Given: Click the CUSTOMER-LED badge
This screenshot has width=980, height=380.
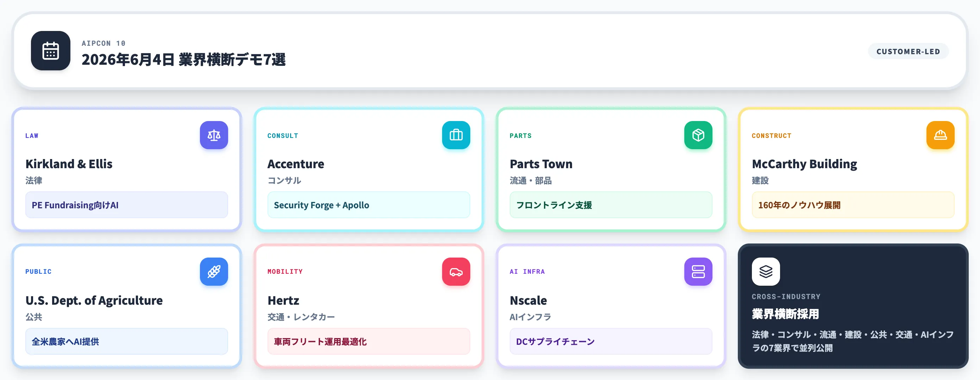Looking at the screenshot, I should 908,51.
